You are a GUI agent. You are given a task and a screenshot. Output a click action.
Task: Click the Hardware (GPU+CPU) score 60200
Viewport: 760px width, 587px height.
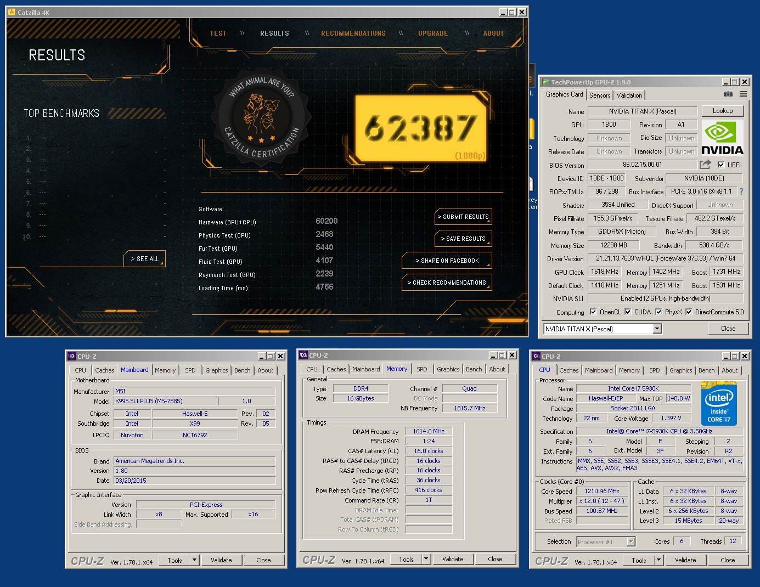tap(326, 221)
